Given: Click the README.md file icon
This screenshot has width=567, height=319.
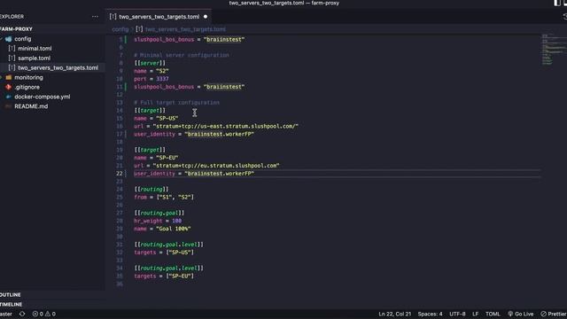Looking at the screenshot, I should pyautogui.click(x=9, y=106).
